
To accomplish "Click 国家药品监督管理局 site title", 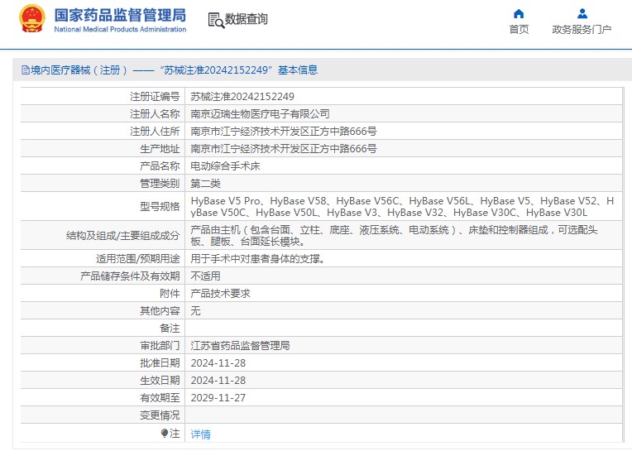I will (120, 16).
